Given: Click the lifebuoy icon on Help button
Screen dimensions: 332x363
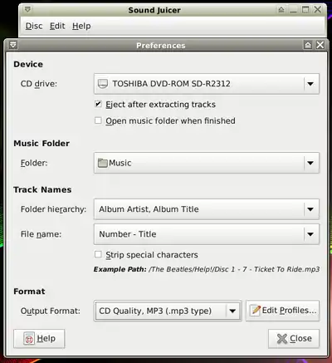Looking at the screenshot, I should tap(29, 338).
